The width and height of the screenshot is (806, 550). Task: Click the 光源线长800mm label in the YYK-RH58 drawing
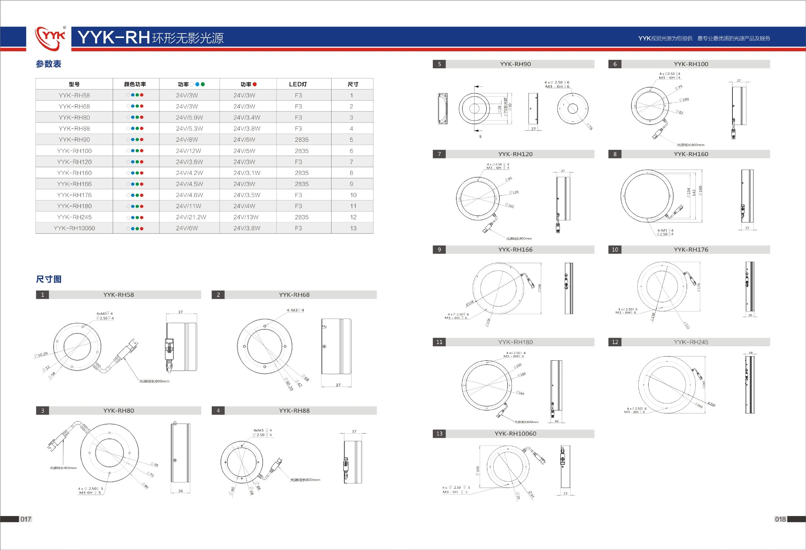[x=154, y=381]
